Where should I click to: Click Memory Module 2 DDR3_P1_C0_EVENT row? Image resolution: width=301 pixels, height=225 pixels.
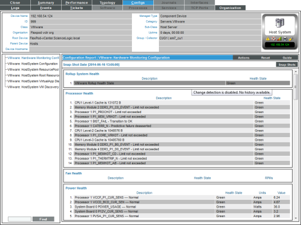[181, 107]
